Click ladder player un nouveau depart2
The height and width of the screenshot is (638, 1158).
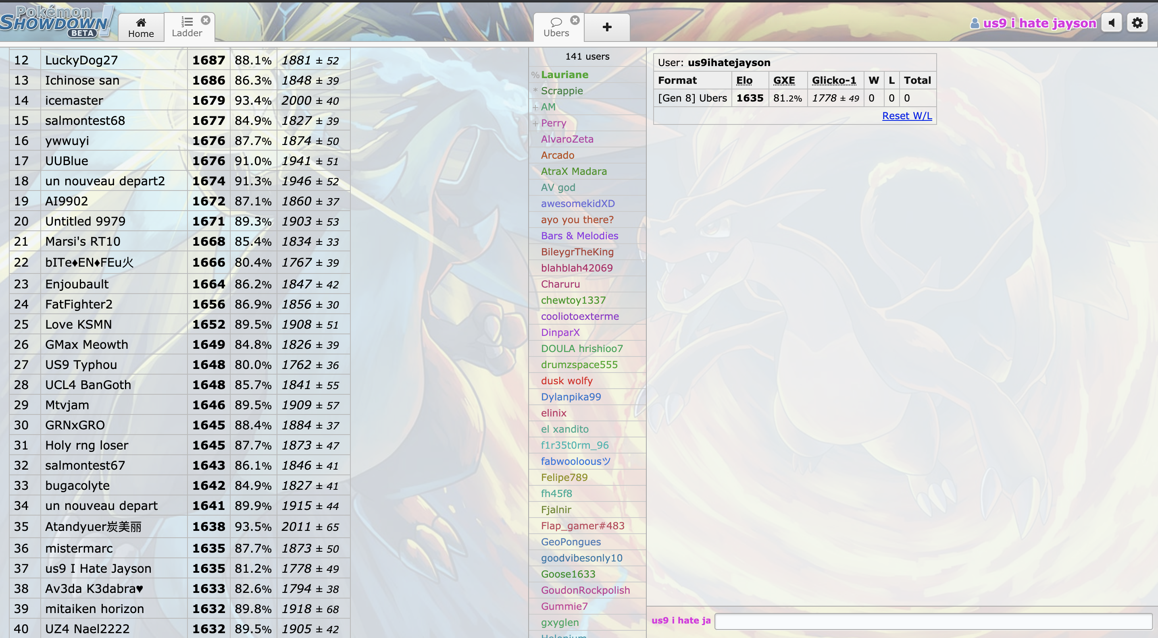(105, 181)
